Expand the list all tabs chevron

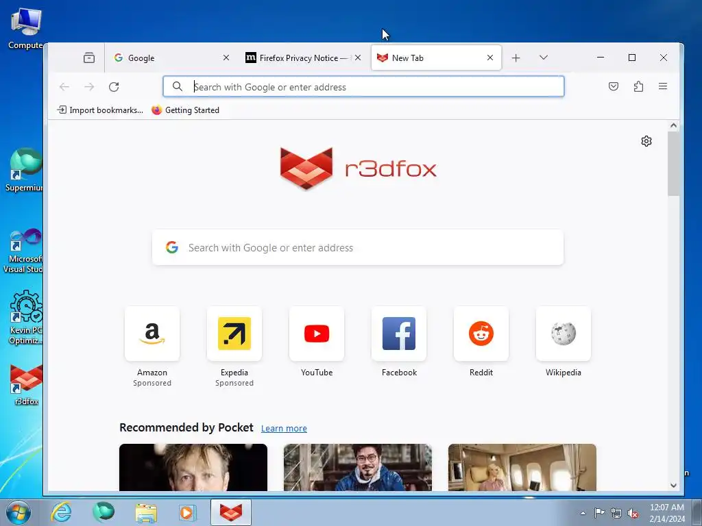click(x=544, y=58)
